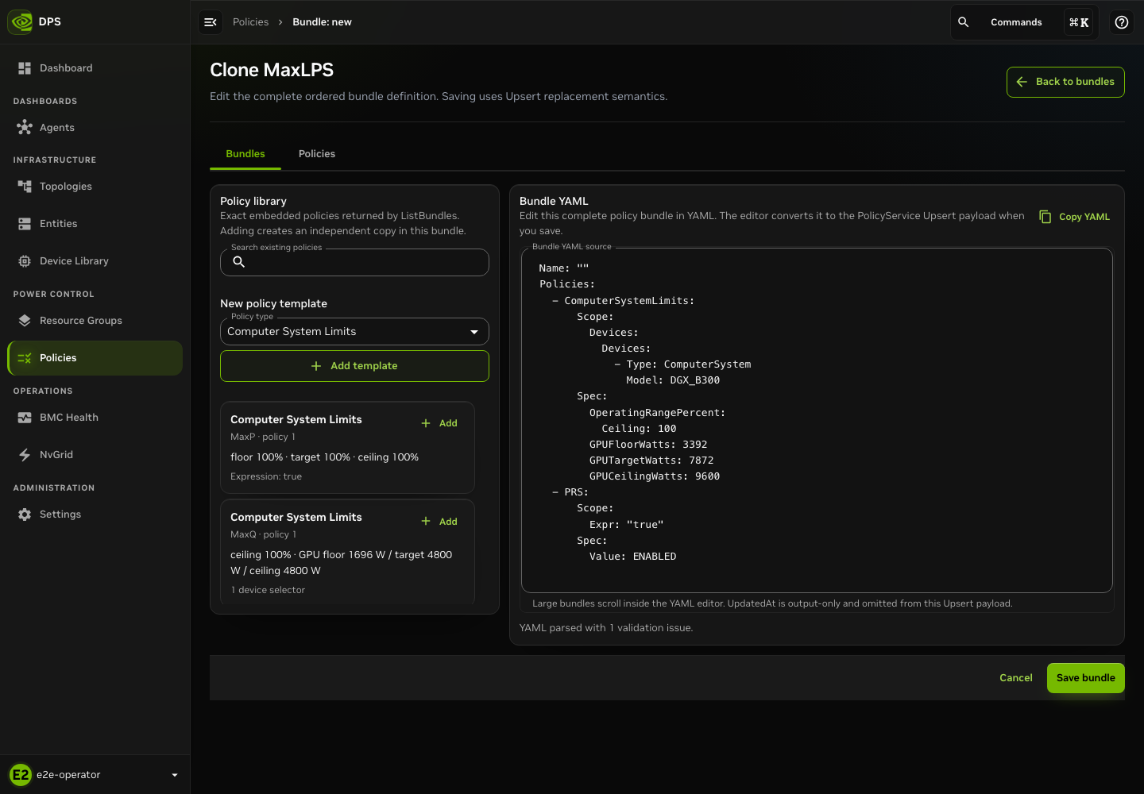This screenshot has height=794, width=1144.
Task: Open Topologies in the sidebar
Action: [95, 187]
